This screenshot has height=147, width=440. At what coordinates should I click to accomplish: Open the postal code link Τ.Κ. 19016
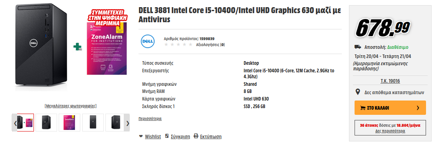[390, 81]
